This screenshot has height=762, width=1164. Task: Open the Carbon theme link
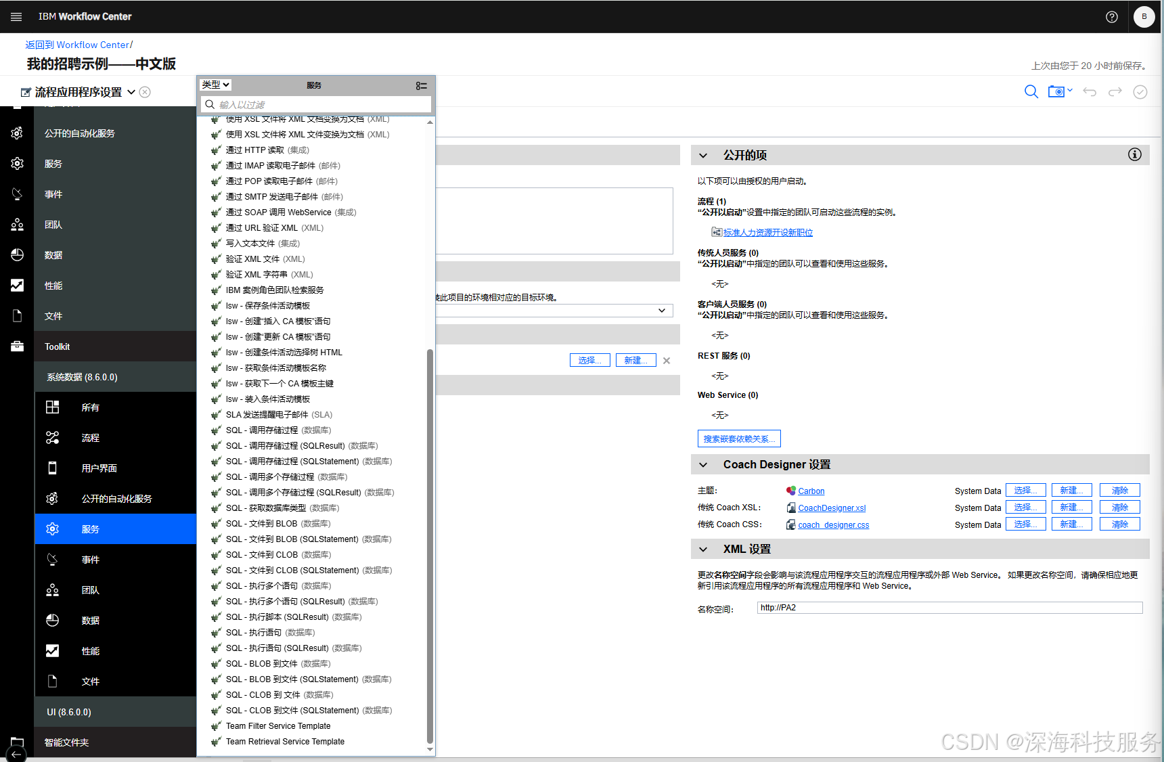click(x=811, y=491)
